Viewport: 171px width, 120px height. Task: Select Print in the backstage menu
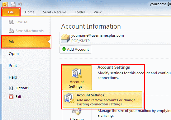pos(13,66)
